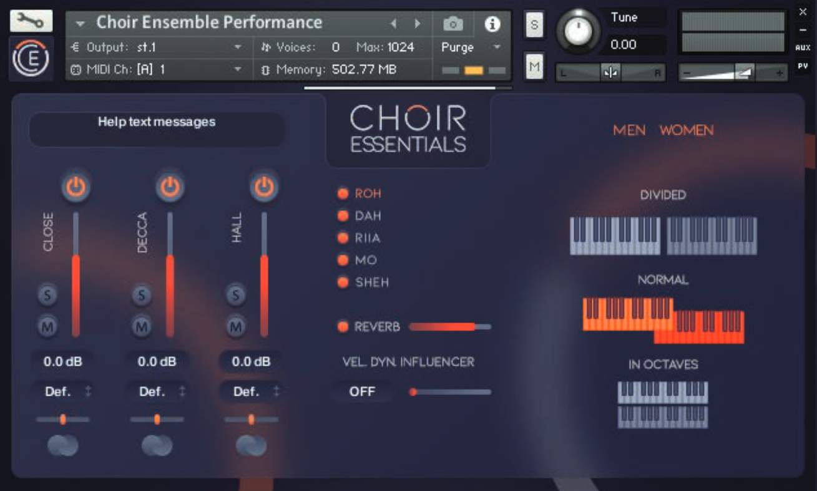817x491 pixels.
Task: Power on the CLOSE mic channel
Action: [x=76, y=185]
